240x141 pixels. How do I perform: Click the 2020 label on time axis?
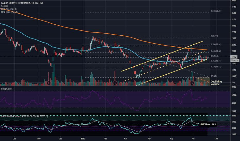pos(83,139)
